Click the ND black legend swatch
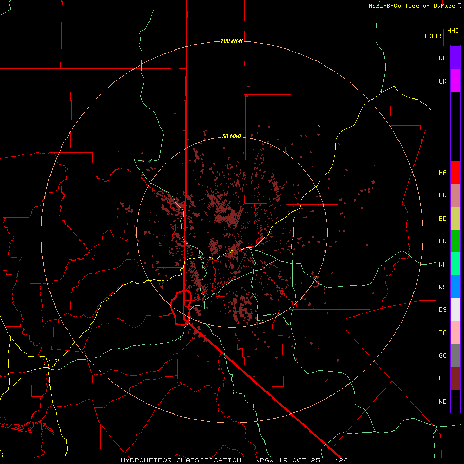The height and width of the screenshot is (464, 464). point(455,401)
